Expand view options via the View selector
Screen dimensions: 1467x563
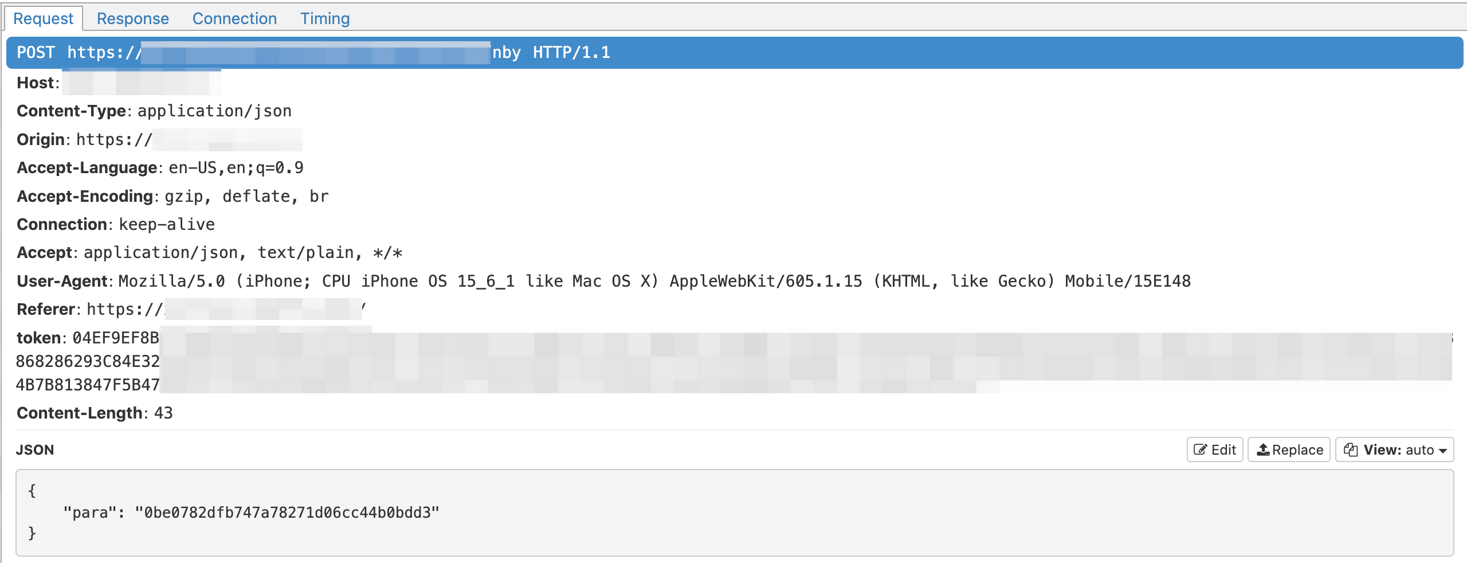1395,449
